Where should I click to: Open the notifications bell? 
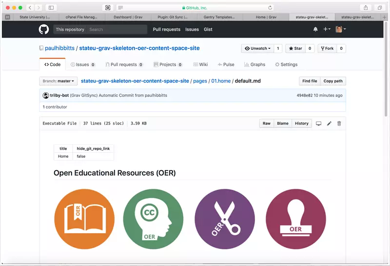tap(315, 29)
